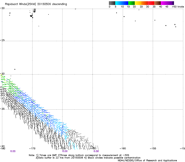Select the '-40' latitude axis label

2,146
